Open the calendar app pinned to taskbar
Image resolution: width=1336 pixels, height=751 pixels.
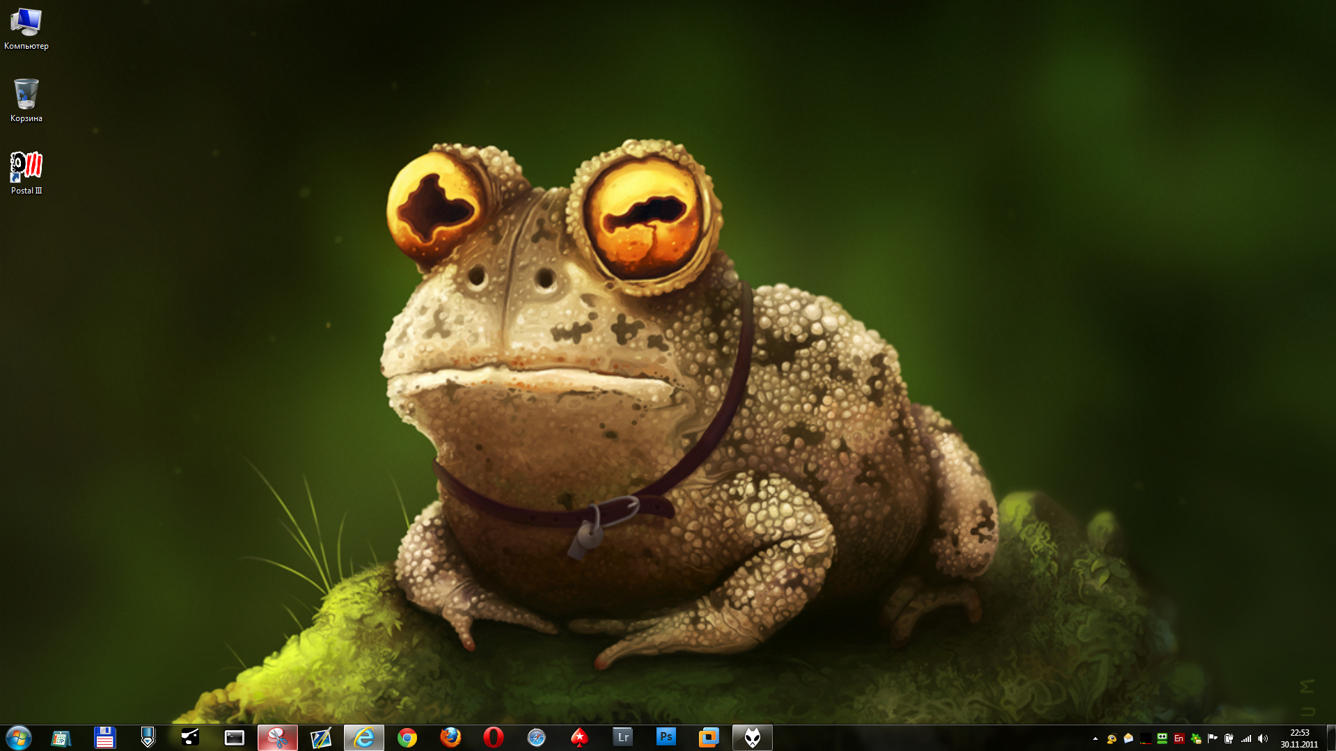[x=61, y=738]
